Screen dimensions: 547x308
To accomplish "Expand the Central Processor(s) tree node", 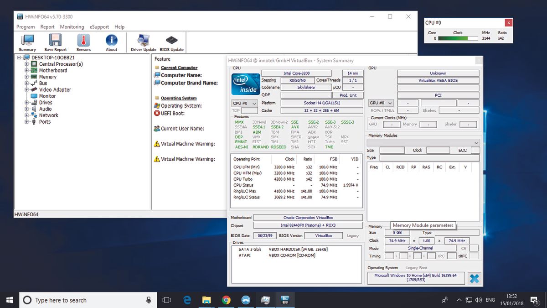I will coord(26,64).
